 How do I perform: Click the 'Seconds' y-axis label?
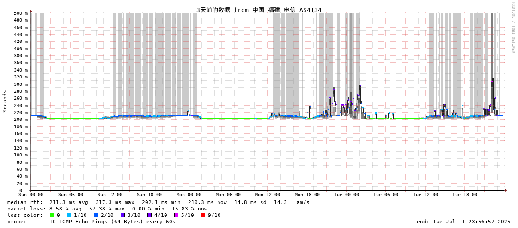pyautogui.click(x=5, y=101)
